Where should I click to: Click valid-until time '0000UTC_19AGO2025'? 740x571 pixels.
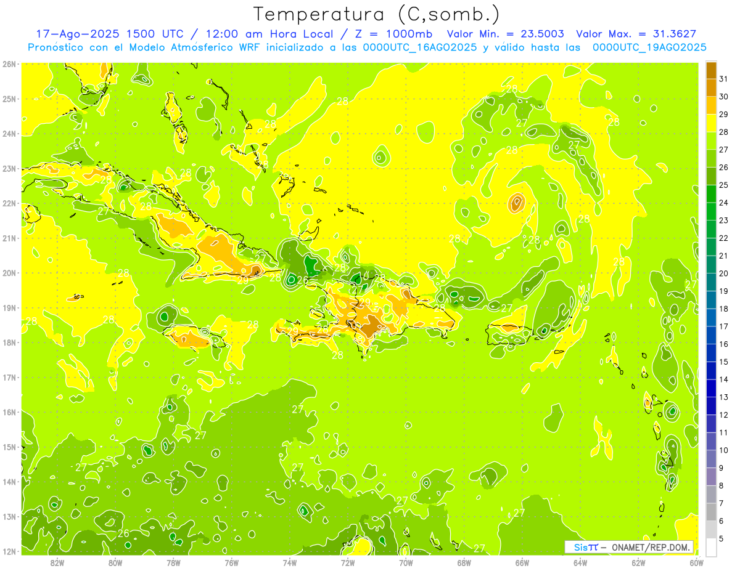649,47
